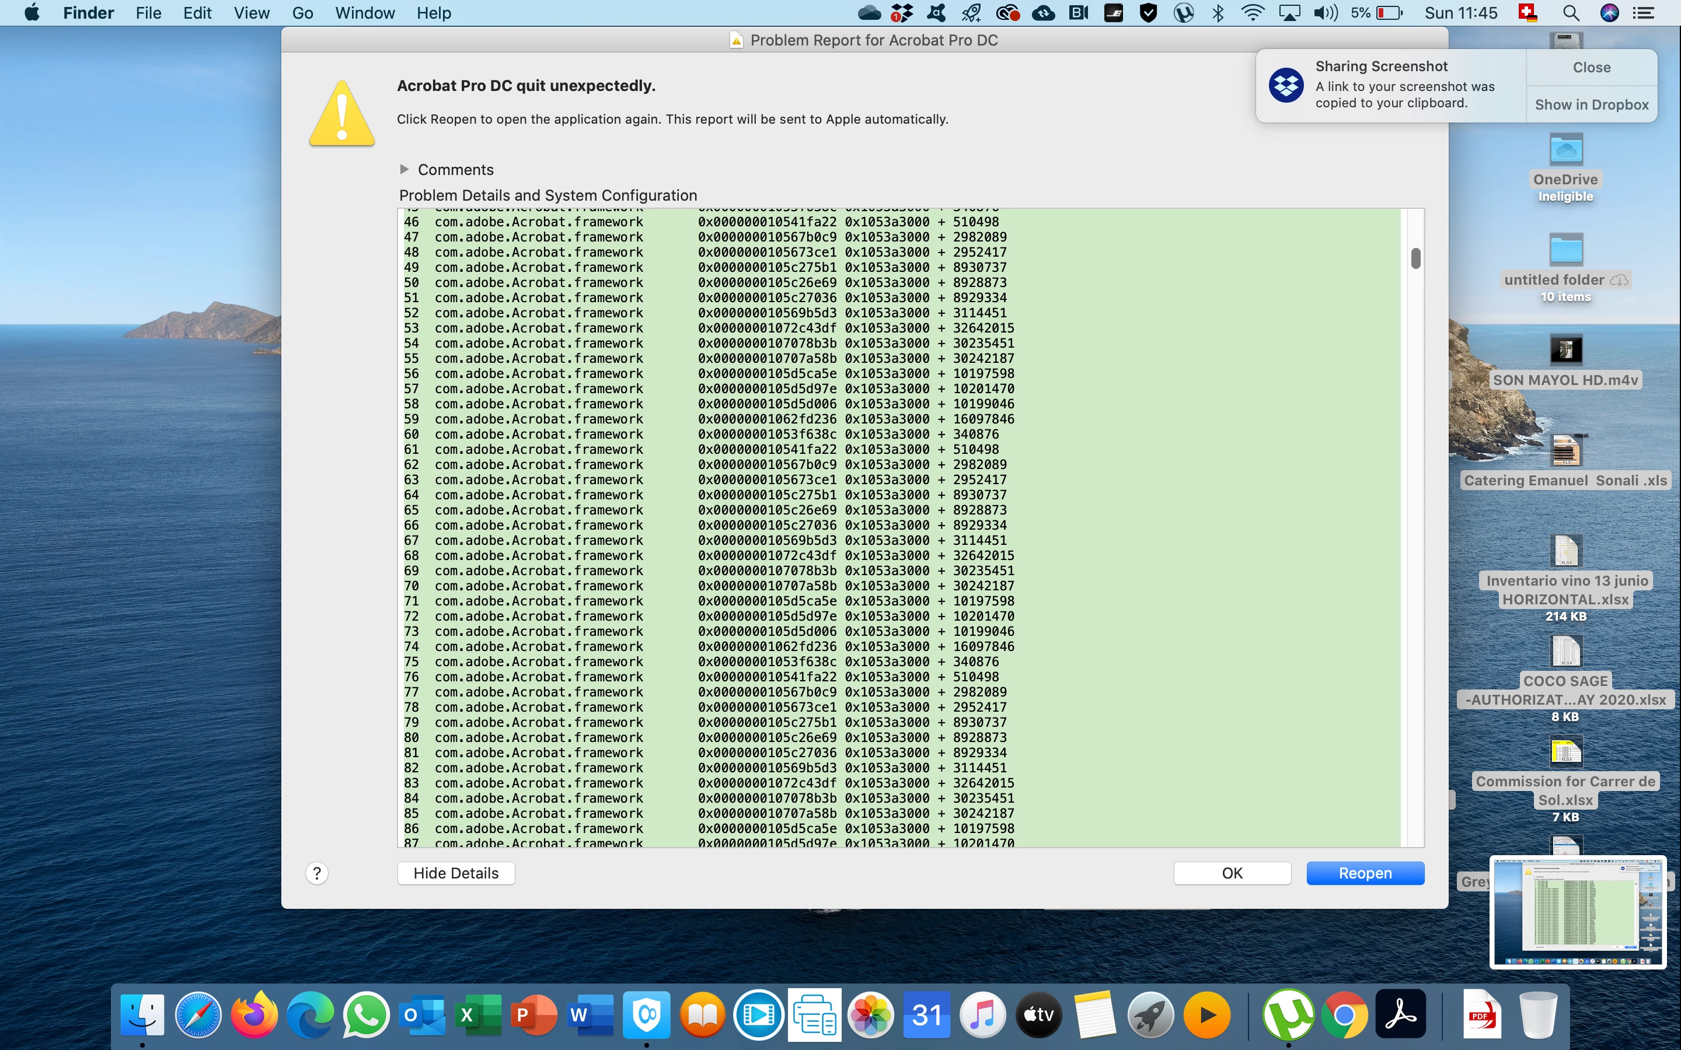Open the help question mark button
This screenshot has height=1050, width=1681.
[x=317, y=873]
